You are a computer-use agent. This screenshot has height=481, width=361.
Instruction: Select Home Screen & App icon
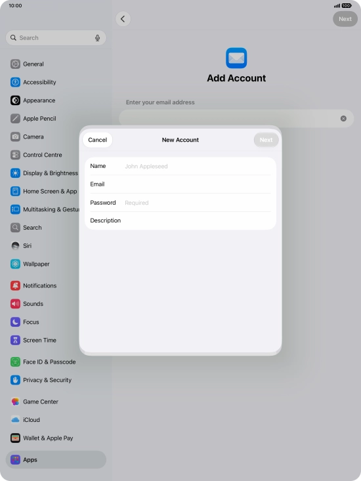[15, 191]
